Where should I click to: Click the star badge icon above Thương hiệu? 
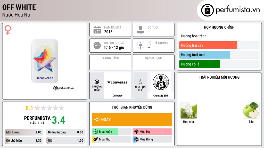pos(97,82)
